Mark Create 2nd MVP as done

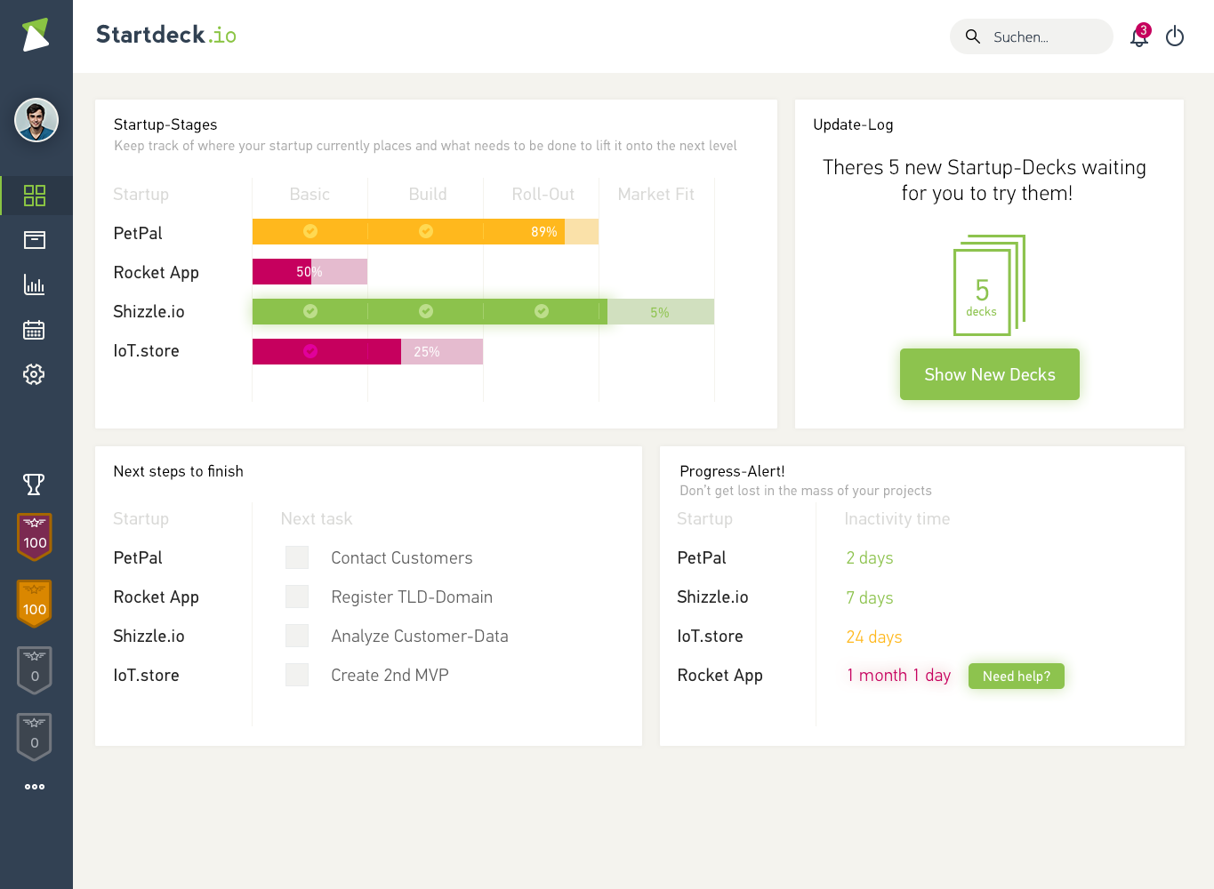[297, 675]
